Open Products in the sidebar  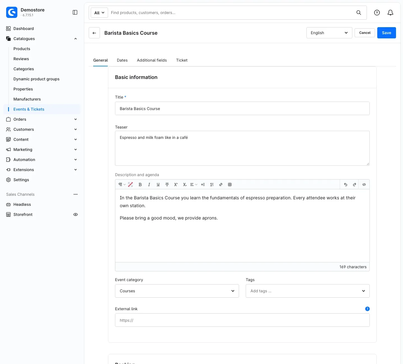pyautogui.click(x=22, y=49)
